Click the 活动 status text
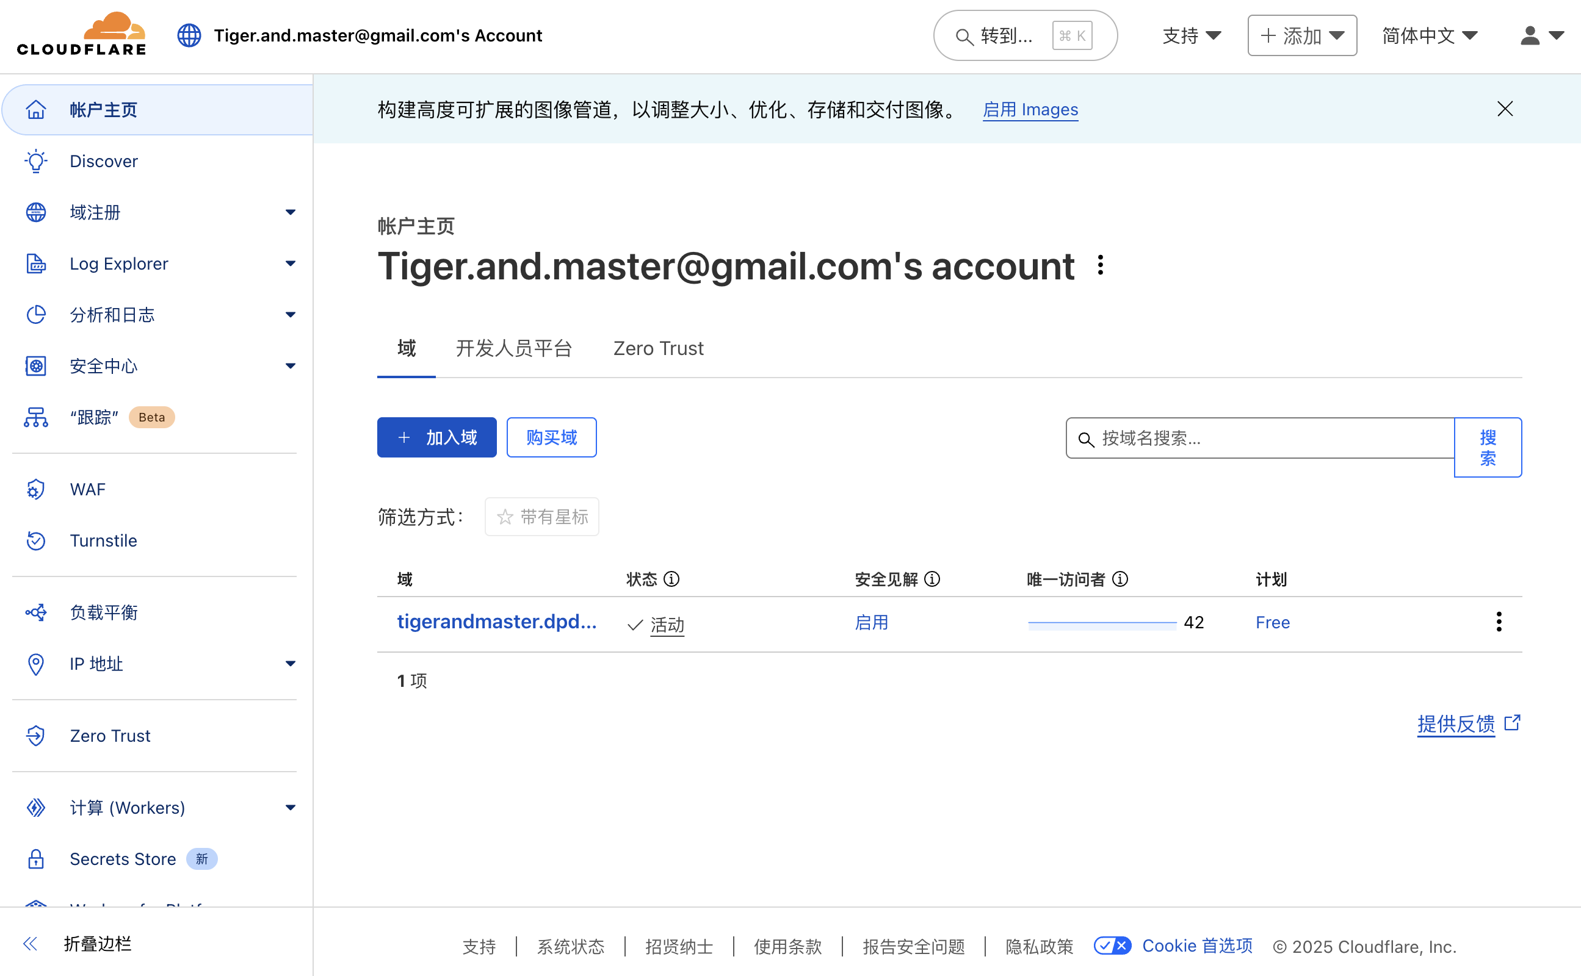 (667, 624)
